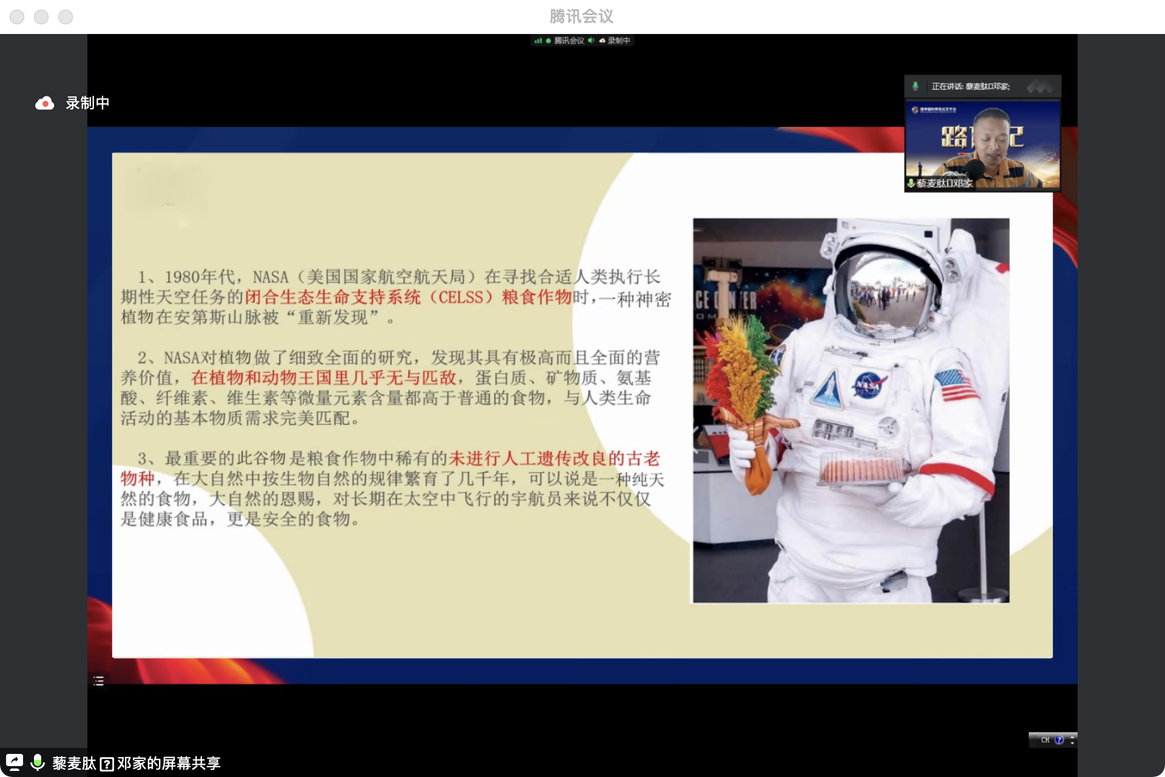Click the 黎麦肽邓家 name tag on video
The width and height of the screenshot is (1165, 777).
pos(944,183)
